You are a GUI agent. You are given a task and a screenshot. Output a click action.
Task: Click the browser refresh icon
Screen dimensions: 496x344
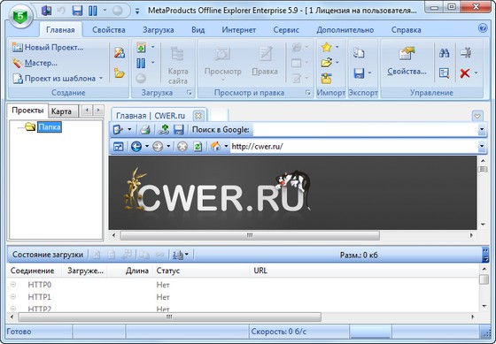click(198, 146)
